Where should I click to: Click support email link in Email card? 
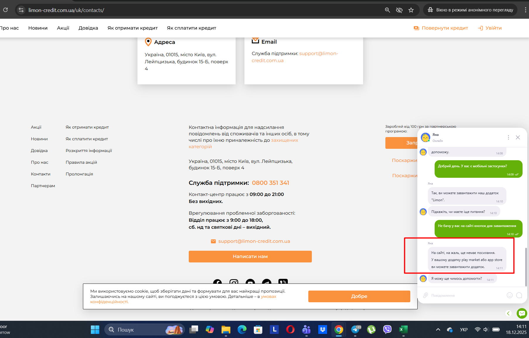(295, 57)
